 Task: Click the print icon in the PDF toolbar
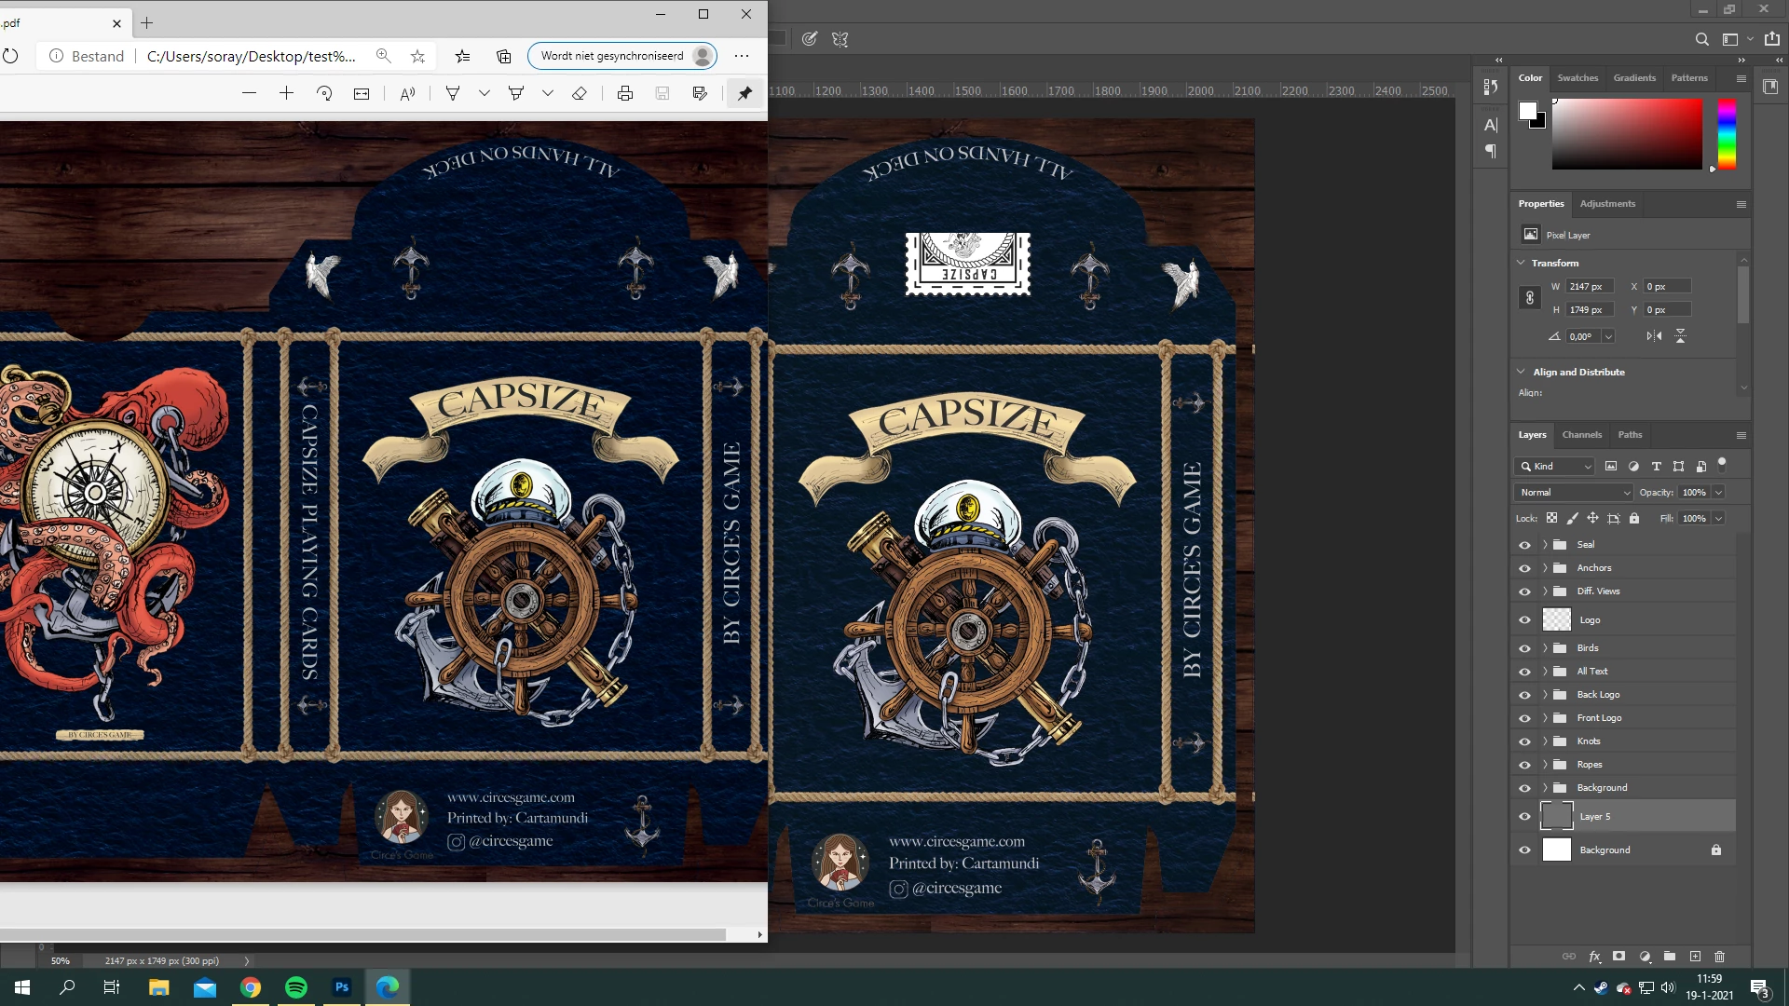(x=625, y=93)
